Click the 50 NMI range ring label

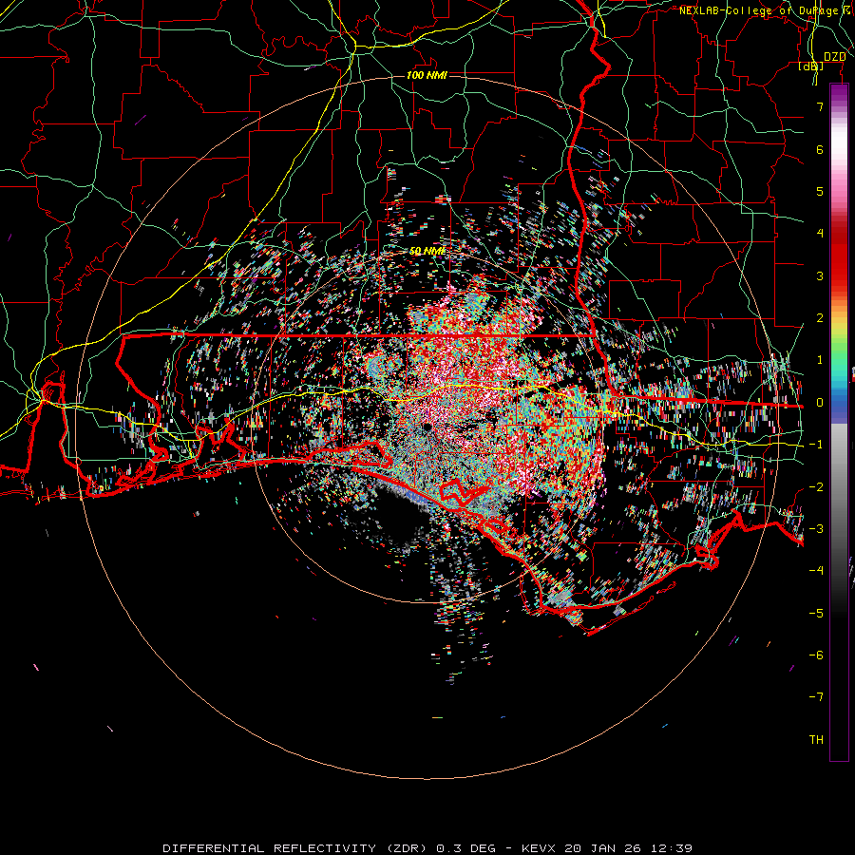tap(427, 251)
